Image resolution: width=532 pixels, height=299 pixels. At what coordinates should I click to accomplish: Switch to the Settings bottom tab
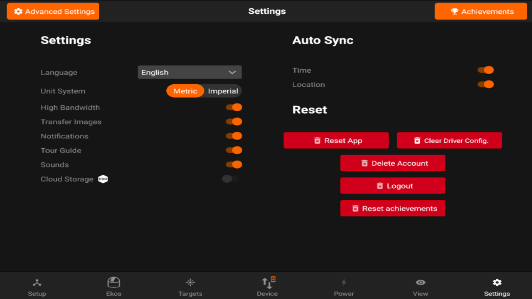[x=497, y=287]
